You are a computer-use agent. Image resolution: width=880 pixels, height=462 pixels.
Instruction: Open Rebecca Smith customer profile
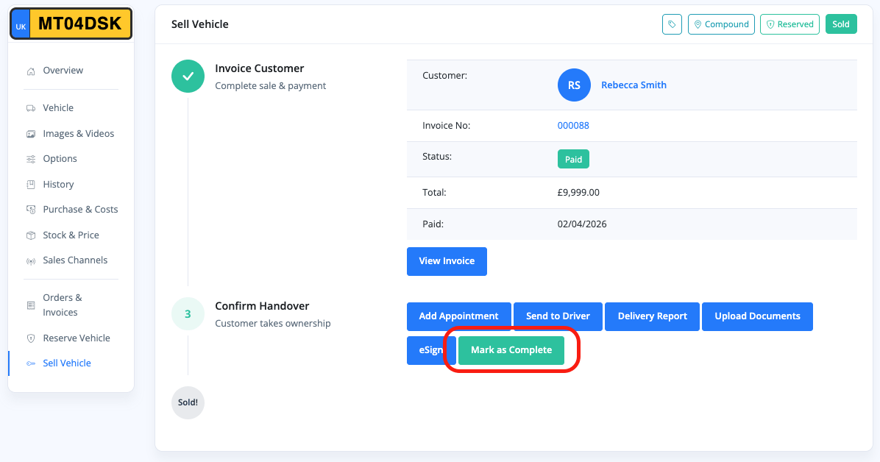pos(634,85)
